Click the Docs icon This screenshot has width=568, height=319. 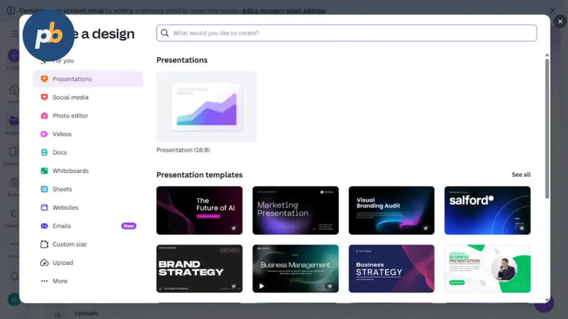[44, 152]
